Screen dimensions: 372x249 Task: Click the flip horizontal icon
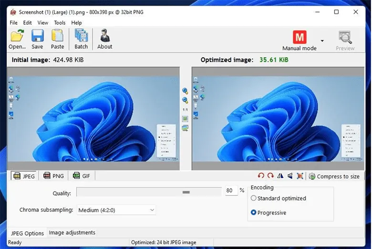(x=280, y=176)
